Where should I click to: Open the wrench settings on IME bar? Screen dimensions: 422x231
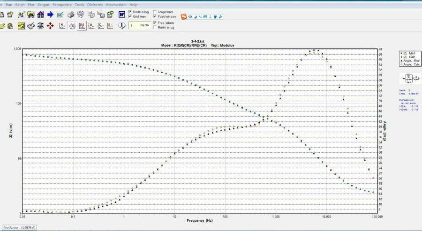[220, 17]
